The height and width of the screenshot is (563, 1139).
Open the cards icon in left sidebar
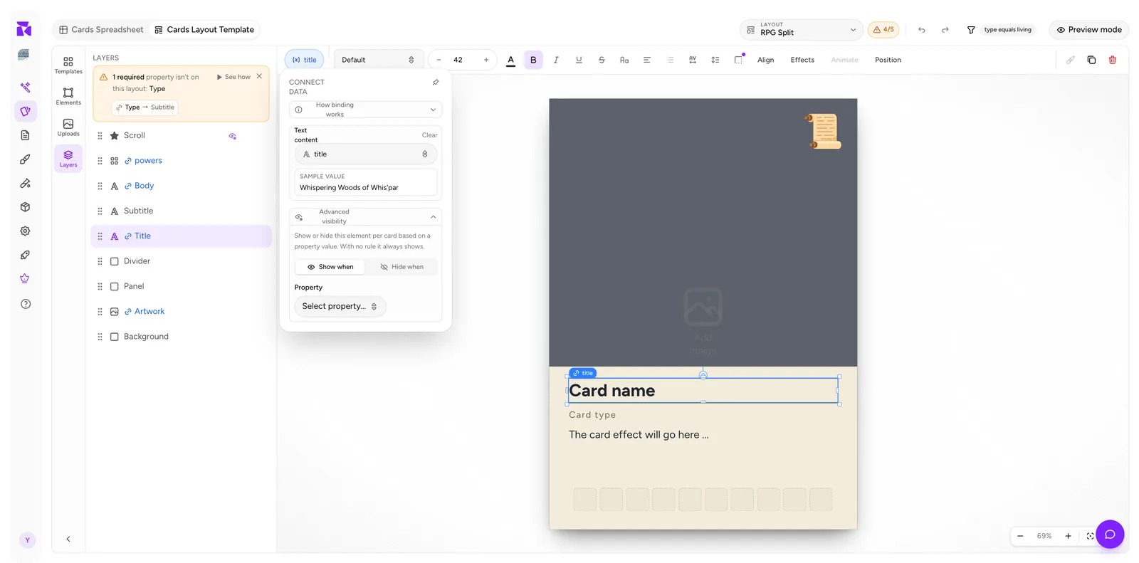click(x=26, y=111)
